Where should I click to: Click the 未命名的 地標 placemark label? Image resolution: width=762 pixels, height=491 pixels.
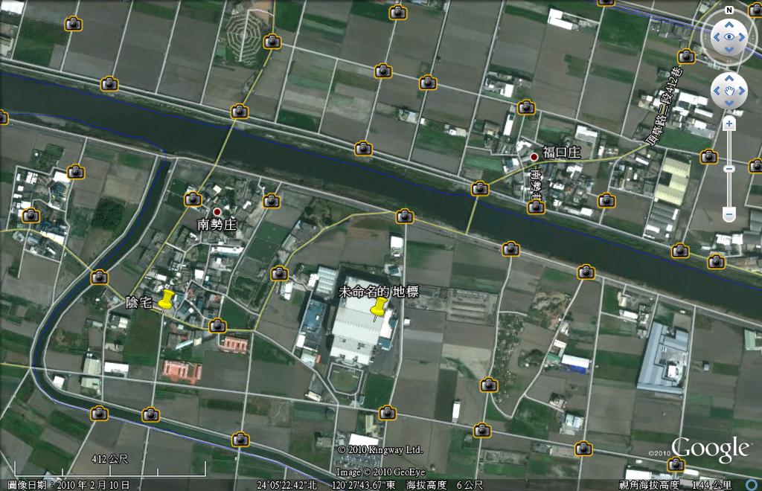tap(378, 292)
